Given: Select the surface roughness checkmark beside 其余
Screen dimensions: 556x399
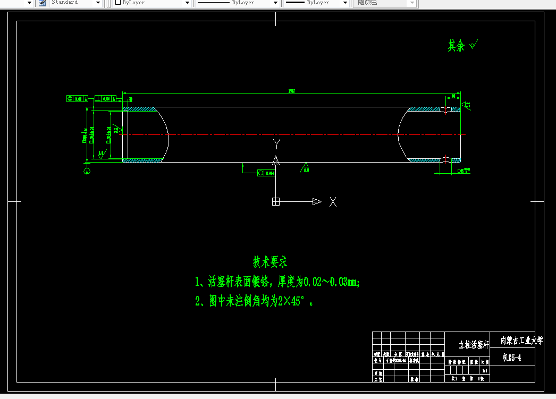Looking at the screenshot, I should pos(474,44).
